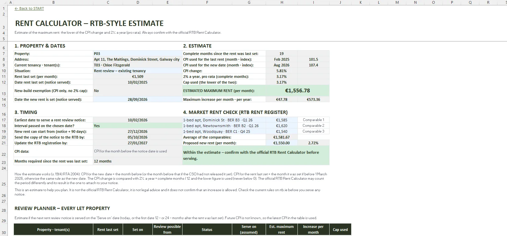Screen dimensions: 507x236
Task: Select the Situation cell 'Rent review – existing tenancy'
Action: [138, 71]
